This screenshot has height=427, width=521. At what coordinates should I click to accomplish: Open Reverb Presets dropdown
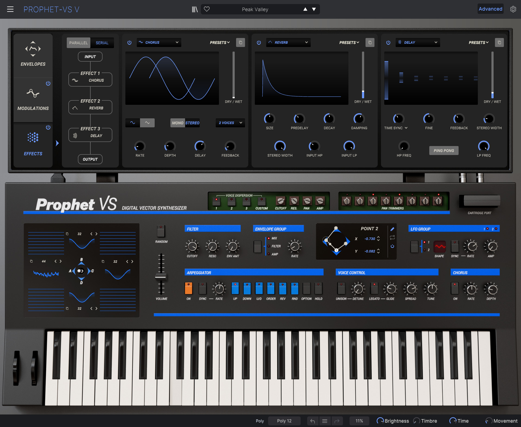[349, 43]
